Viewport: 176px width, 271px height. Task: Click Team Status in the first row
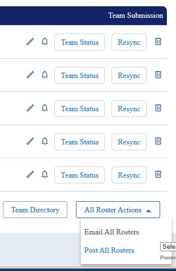80,42
